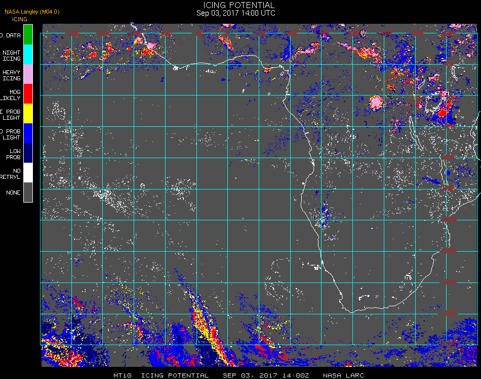The image size is (481, 379).
Task: Click the '5S' latitude label
Action: tap(450, 126)
